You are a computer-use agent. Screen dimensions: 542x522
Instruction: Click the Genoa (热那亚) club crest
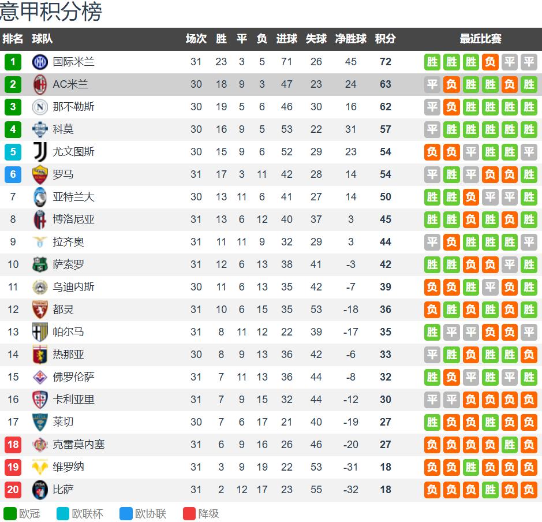[x=40, y=355]
